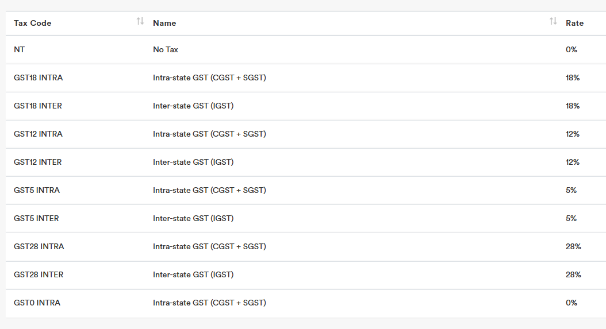Click the Name column header text
606x329 pixels.
164,23
